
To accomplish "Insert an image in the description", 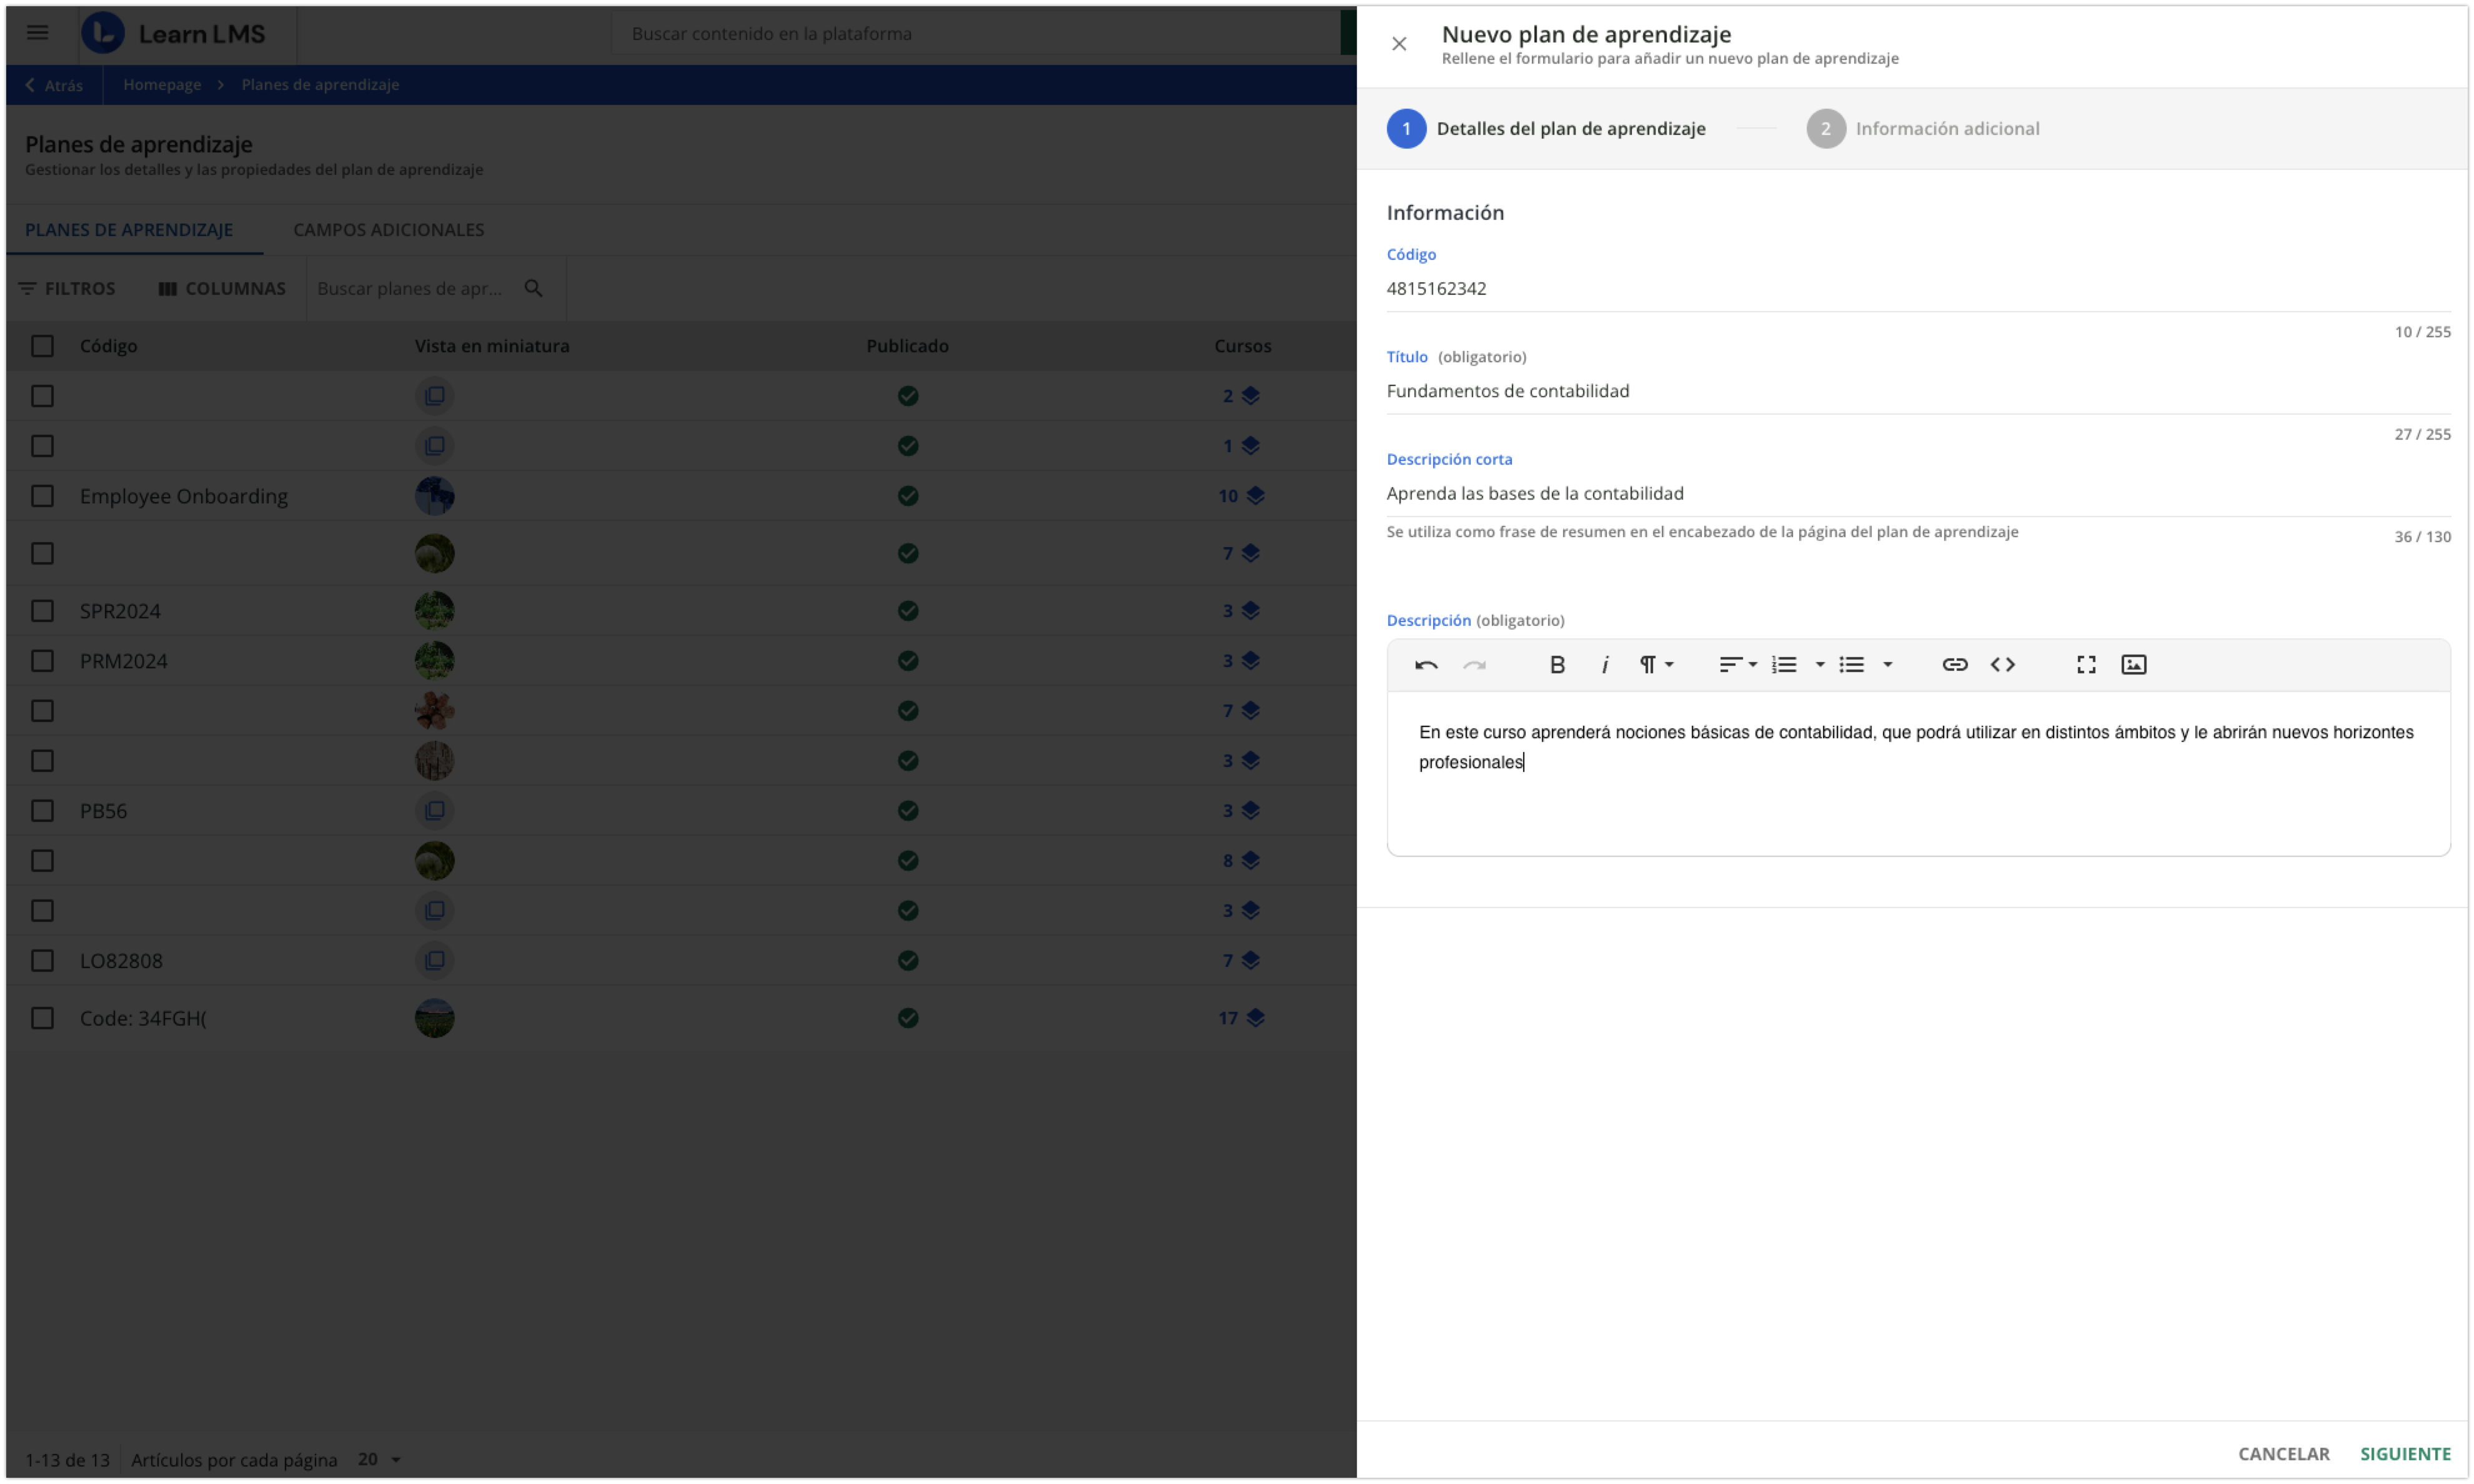I will [2133, 665].
